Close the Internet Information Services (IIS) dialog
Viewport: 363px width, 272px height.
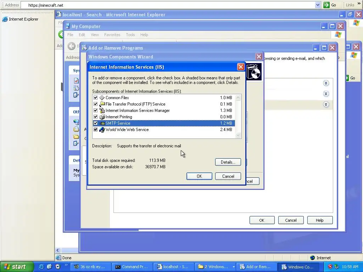[x=241, y=67]
